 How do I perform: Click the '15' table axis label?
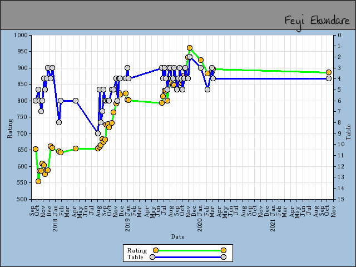pos(341,199)
